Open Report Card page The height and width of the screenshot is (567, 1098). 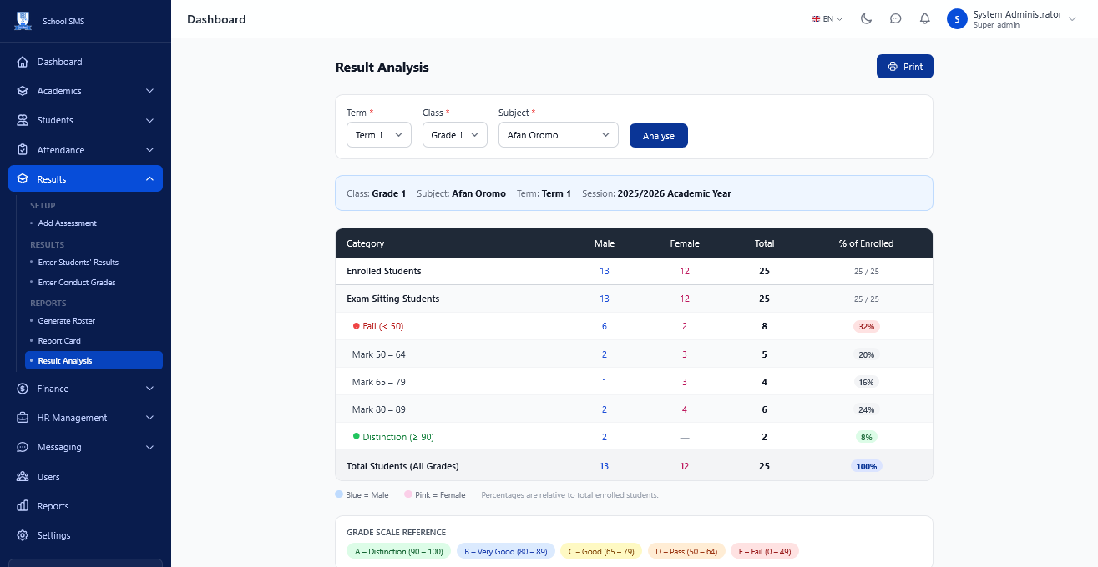click(59, 341)
